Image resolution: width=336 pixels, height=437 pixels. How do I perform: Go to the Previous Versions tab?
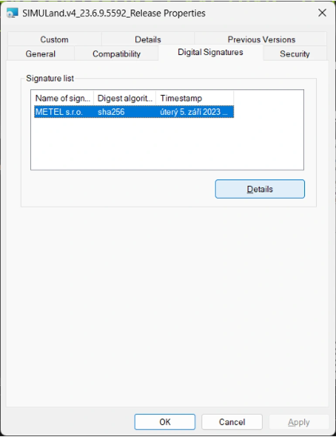261,39
